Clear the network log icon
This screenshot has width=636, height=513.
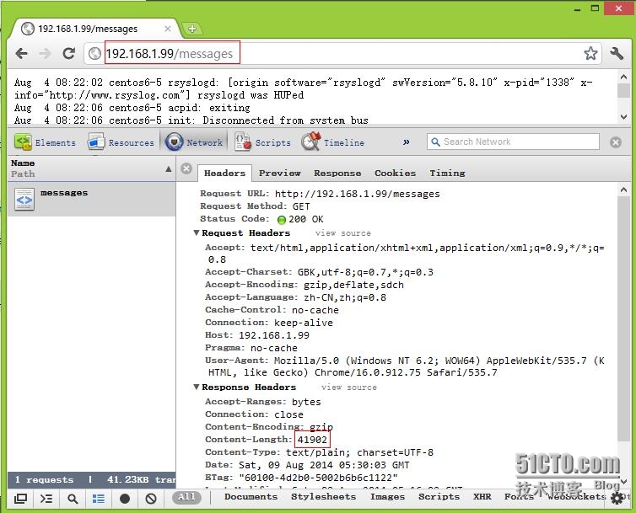pyautogui.click(x=151, y=499)
